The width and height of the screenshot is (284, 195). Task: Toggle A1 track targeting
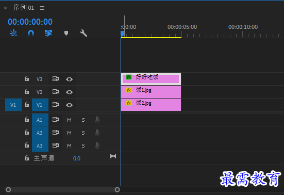pos(40,120)
